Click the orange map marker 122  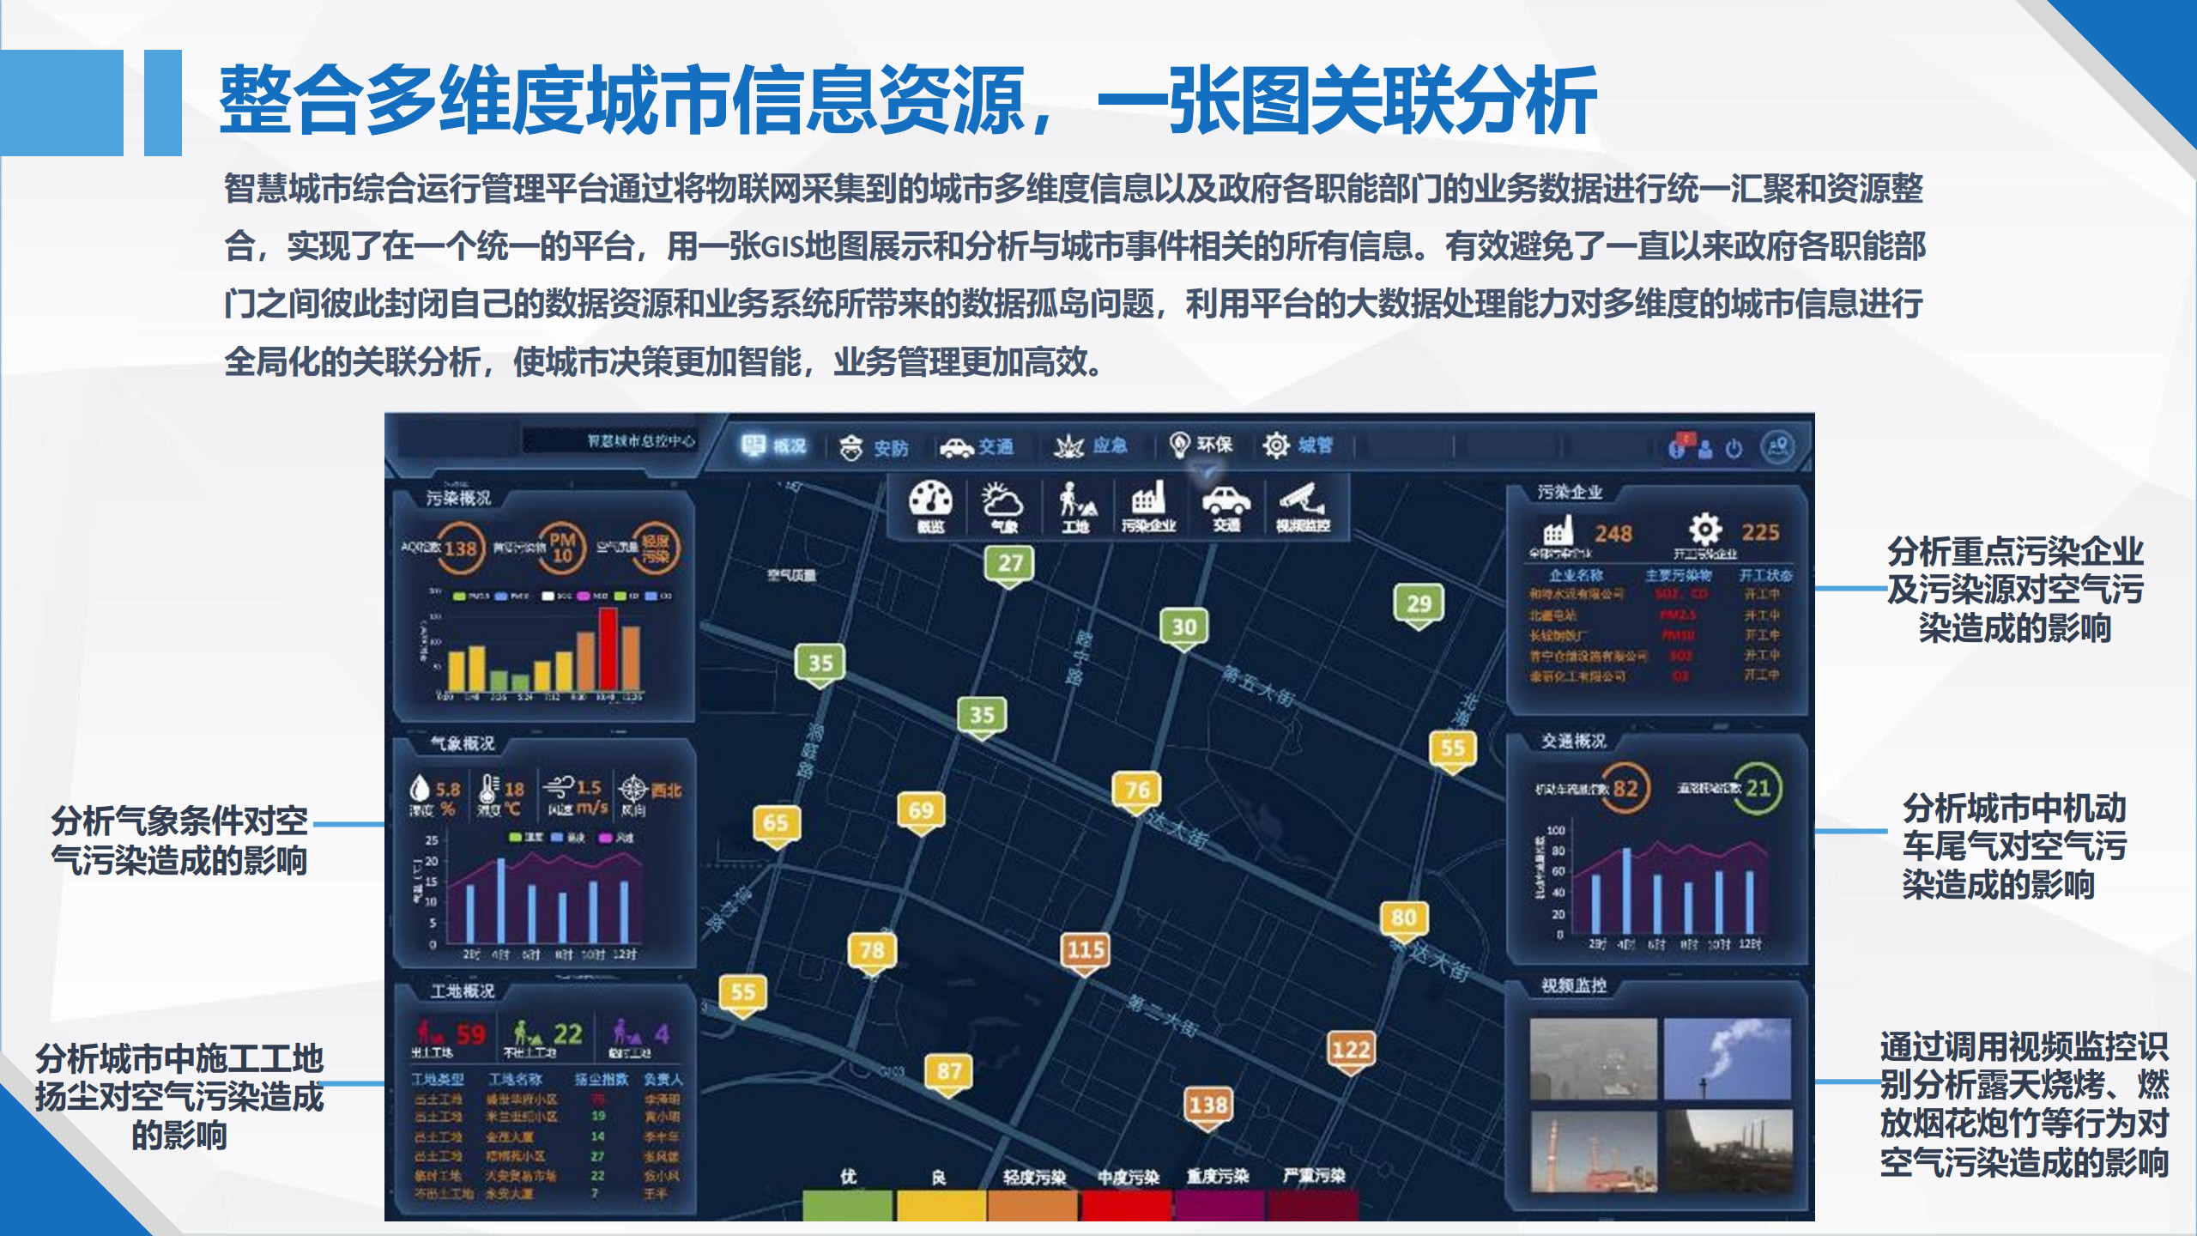1351,1051
